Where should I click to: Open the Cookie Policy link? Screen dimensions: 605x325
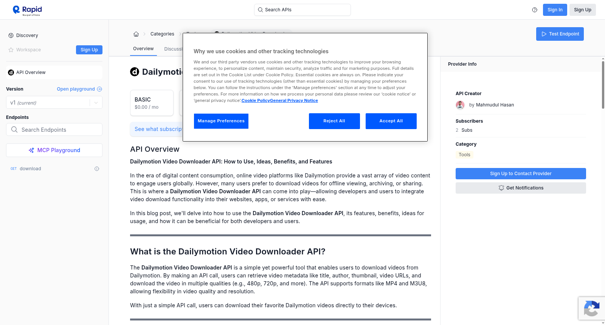coord(256,100)
